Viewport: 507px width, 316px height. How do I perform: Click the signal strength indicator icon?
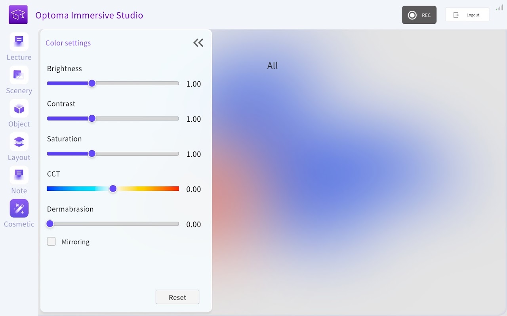click(x=499, y=8)
